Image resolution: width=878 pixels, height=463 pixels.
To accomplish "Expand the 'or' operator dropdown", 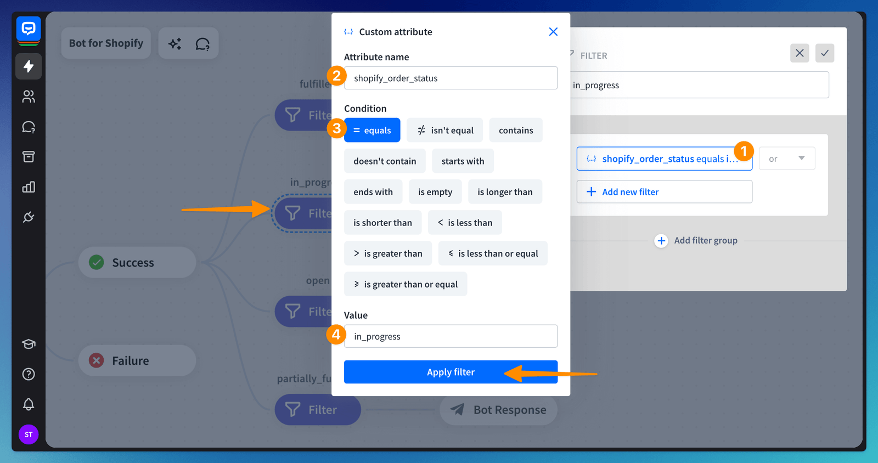I will tap(786, 159).
